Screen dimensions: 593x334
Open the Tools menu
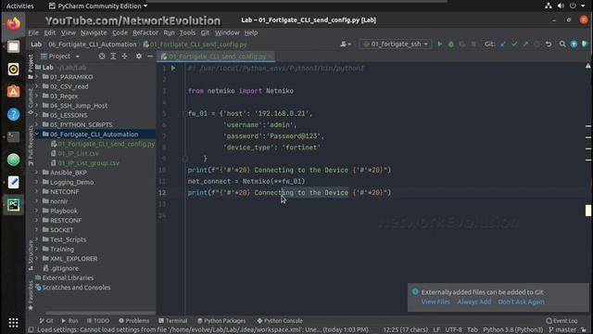coord(187,32)
